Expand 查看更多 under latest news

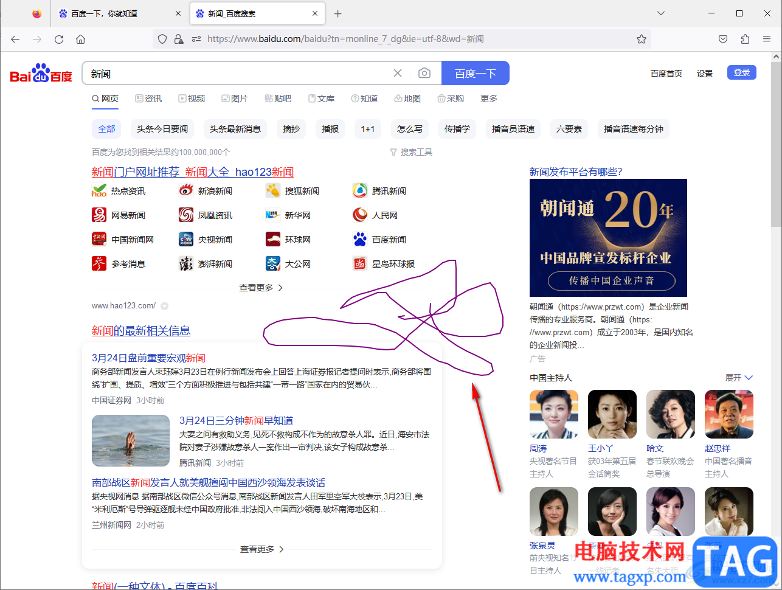262,549
